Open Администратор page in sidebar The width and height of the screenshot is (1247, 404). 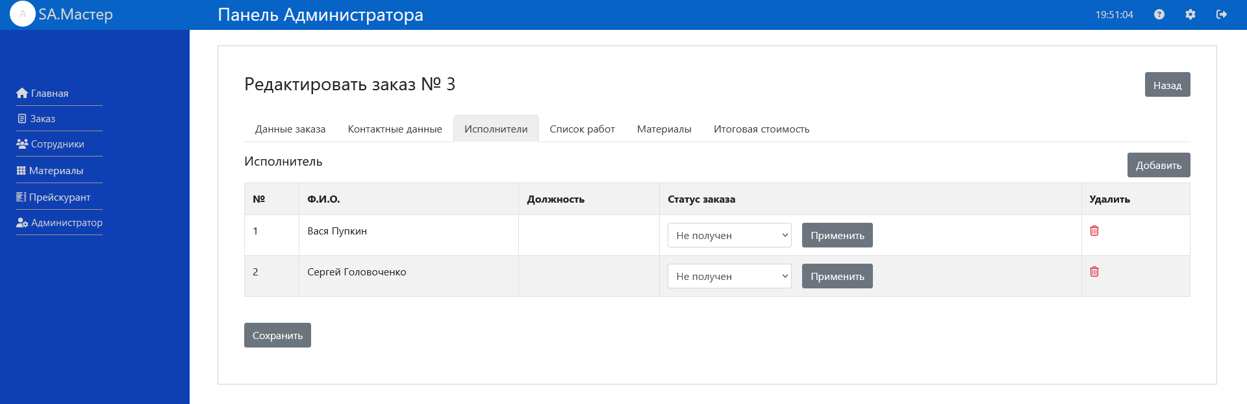pyautogui.click(x=67, y=222)
